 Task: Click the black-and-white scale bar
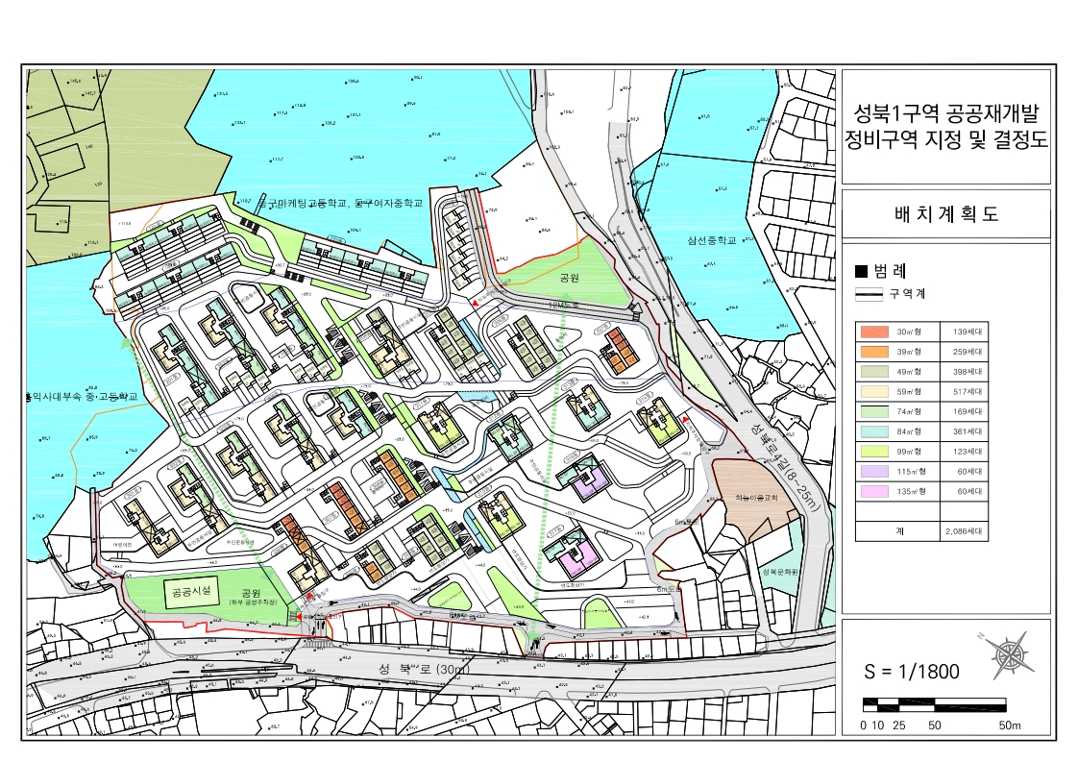[934, 705]
